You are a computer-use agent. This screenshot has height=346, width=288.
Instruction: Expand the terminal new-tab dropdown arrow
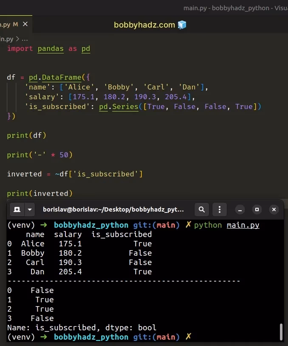click(x=30, y=209)
